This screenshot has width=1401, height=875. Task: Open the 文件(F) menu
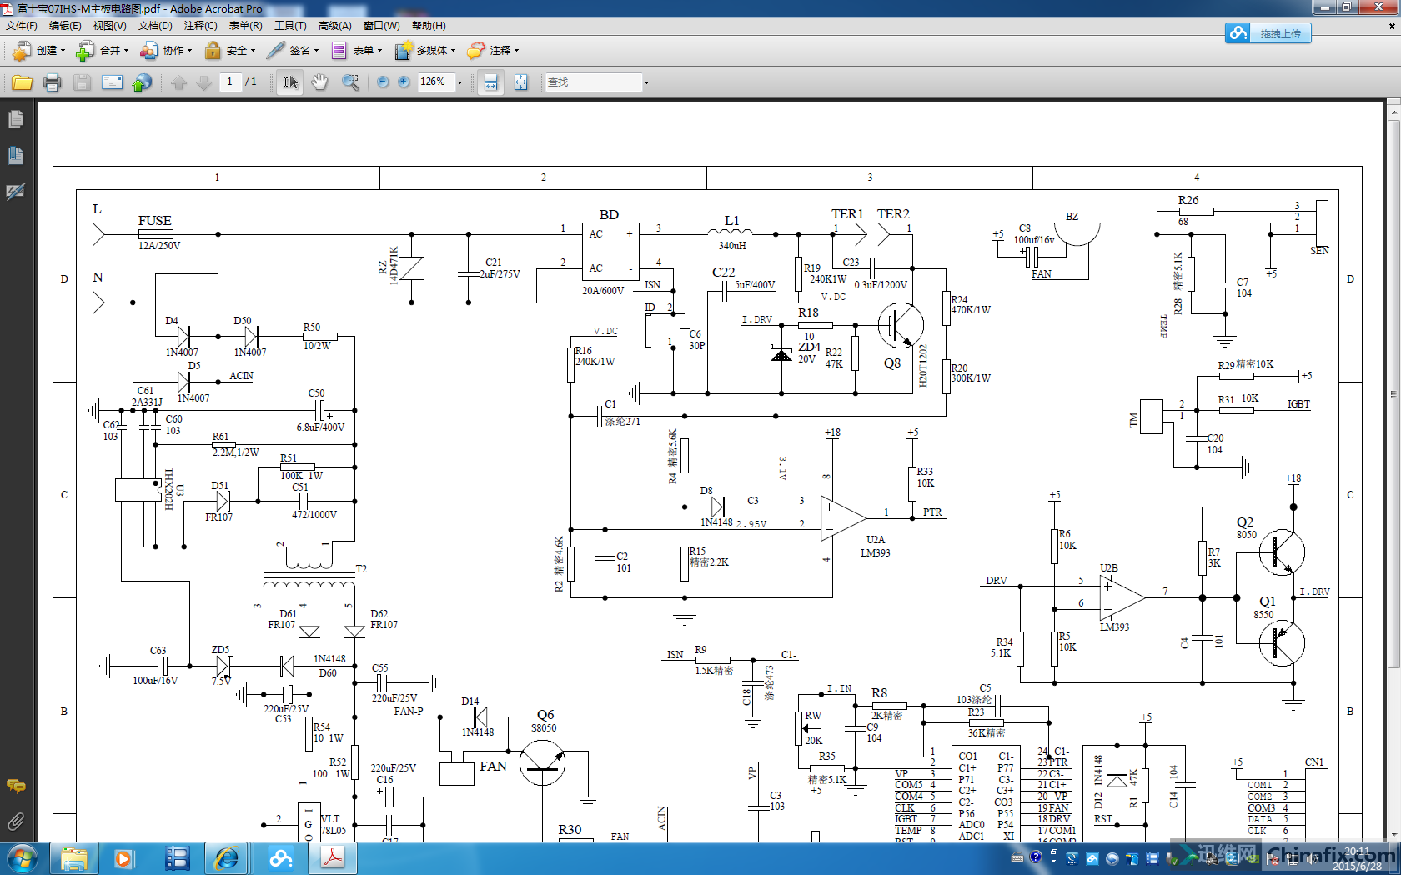click(x=22, y=26)
